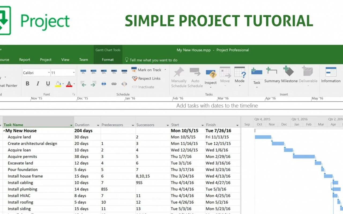Open the View tab
This screenshot has width=343, height=214.
(65, 60)
